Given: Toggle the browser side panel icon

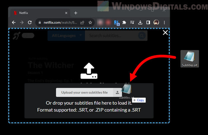Looking at the screenshot, I should [x=148, y=22].
